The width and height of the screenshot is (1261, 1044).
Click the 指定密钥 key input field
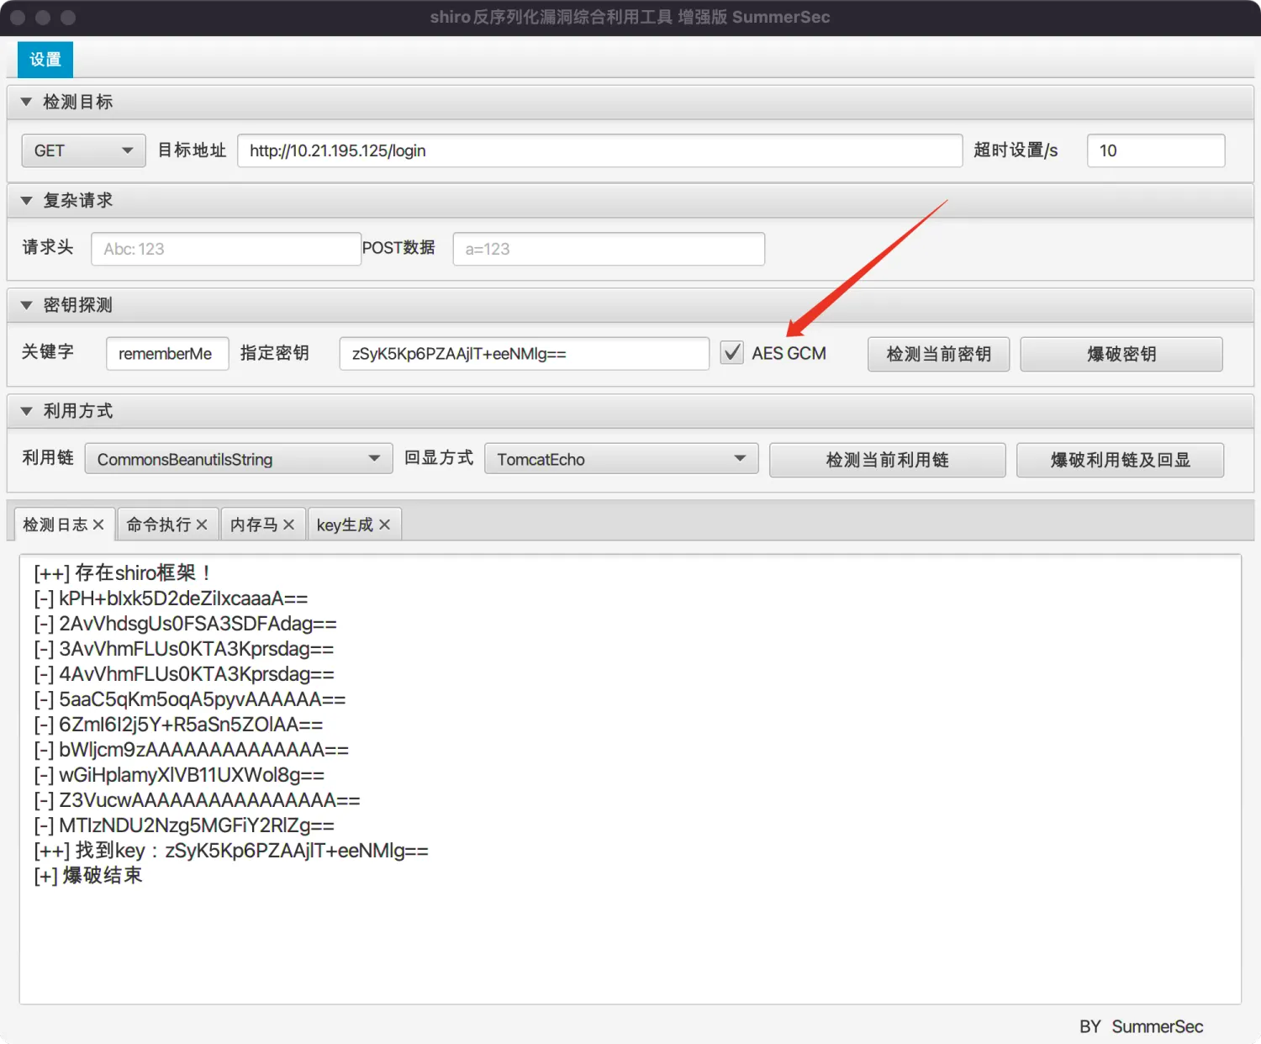tap(524, 354)
